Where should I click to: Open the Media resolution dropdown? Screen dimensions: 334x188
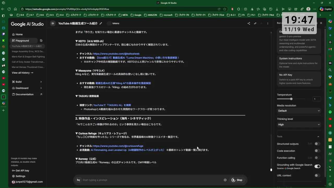coord(299,111)
